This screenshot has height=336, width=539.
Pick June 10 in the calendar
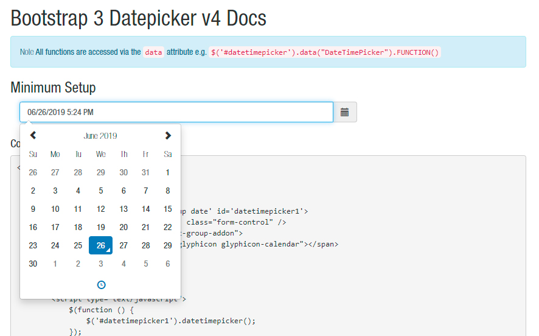pyautogui.click(x=55, y=209)
